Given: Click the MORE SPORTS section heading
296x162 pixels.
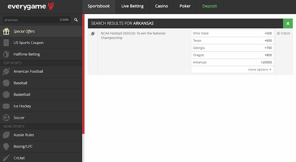Looking at the screenshot, I should pos(14,127).
